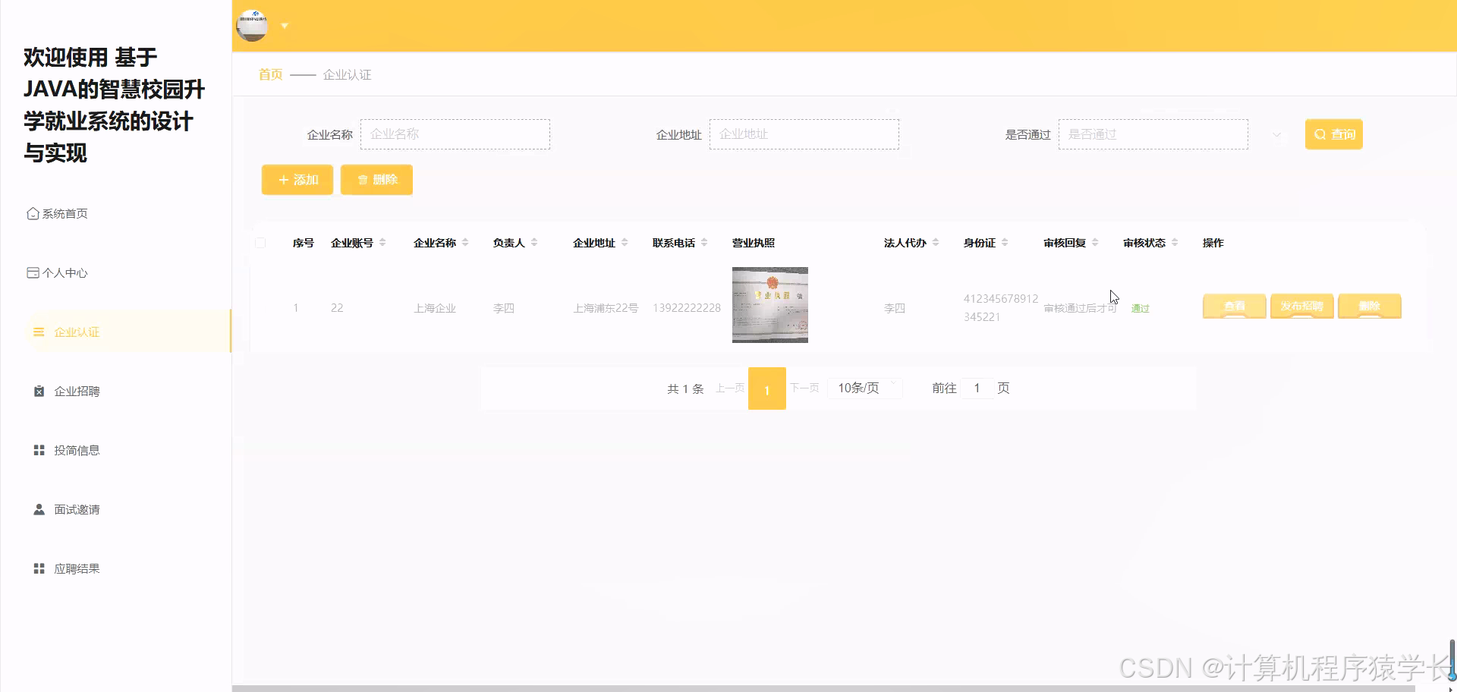Image resolution: width=1457 pixels, height=692 pixels.
Task: Toggle sorting on the 审核状态 column
Action: 1175,243
